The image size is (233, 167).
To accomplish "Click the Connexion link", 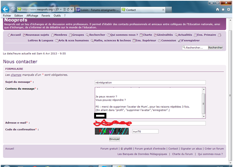I will tap(169, 40).
